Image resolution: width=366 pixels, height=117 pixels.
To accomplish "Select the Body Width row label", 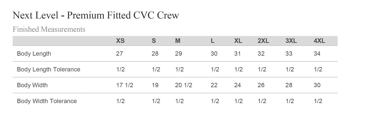I will point(32,85).
